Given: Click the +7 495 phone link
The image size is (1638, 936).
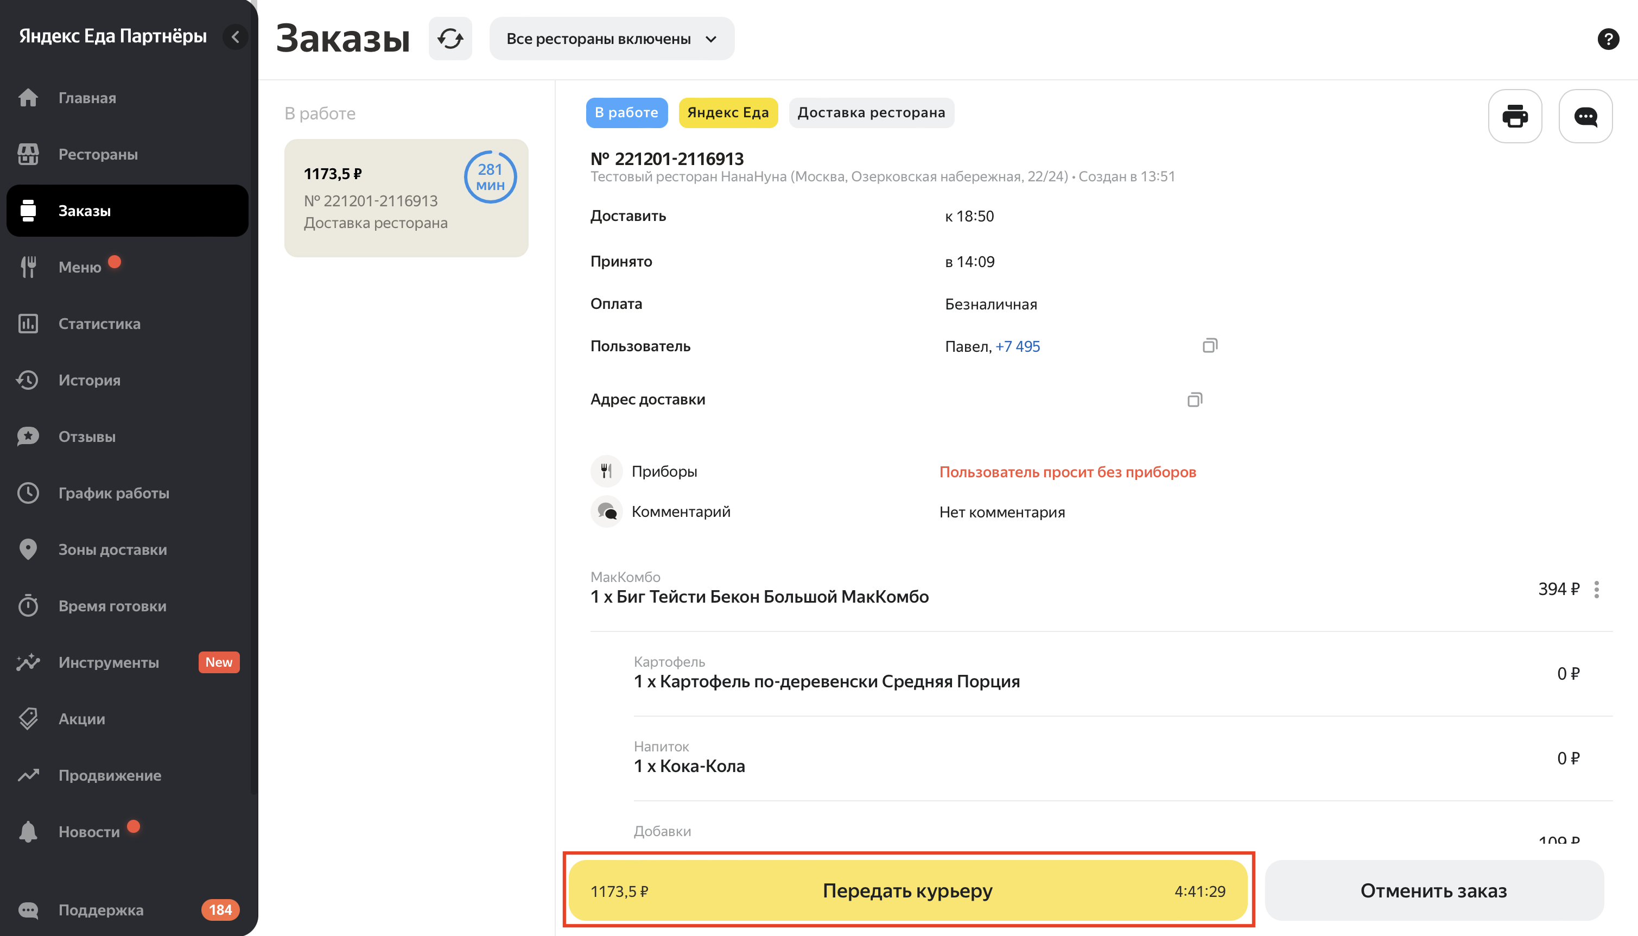Looking at the screenshot, I should pyautogui.click(x=1018, y=346).
